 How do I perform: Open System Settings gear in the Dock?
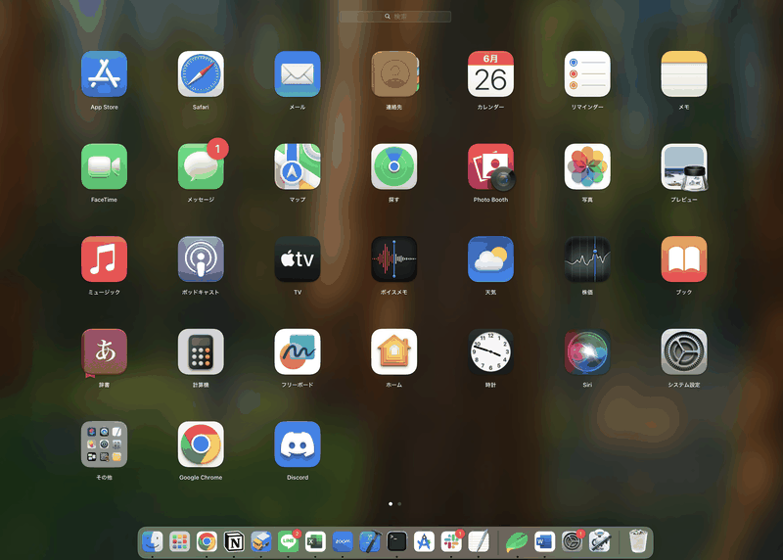[x=572, y=541]
